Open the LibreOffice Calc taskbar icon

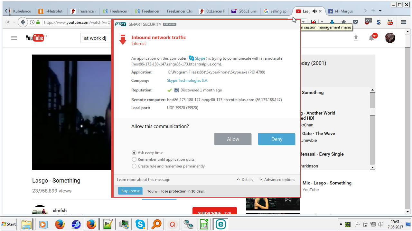click(x=204, y=224)
